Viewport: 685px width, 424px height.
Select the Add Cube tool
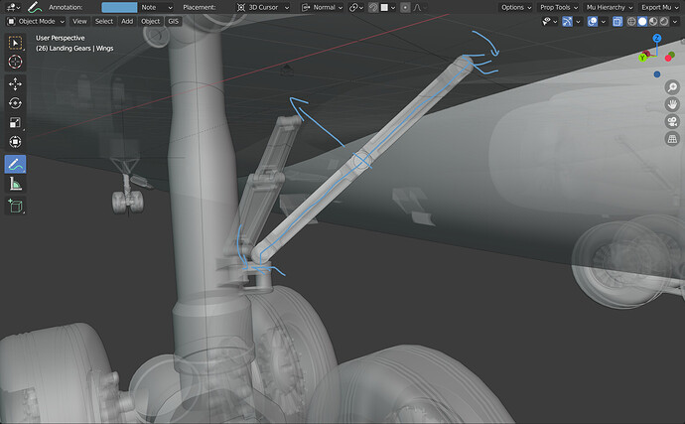tap(15, 206)
